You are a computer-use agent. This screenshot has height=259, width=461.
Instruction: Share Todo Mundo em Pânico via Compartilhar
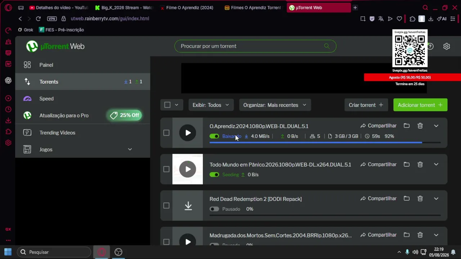[x=379, y=164]
